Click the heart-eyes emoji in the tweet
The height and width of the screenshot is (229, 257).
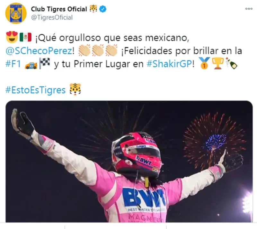pyautogui.click(x=12, y=37)
